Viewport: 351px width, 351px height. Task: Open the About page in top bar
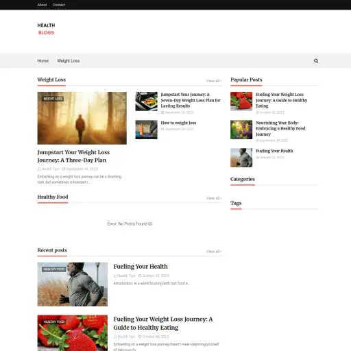pos(42,5)
